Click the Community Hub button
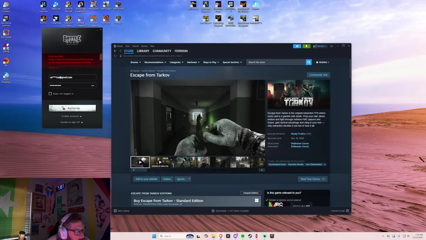The width and height of the screenshot is (426, 240). tap(318, 75)
